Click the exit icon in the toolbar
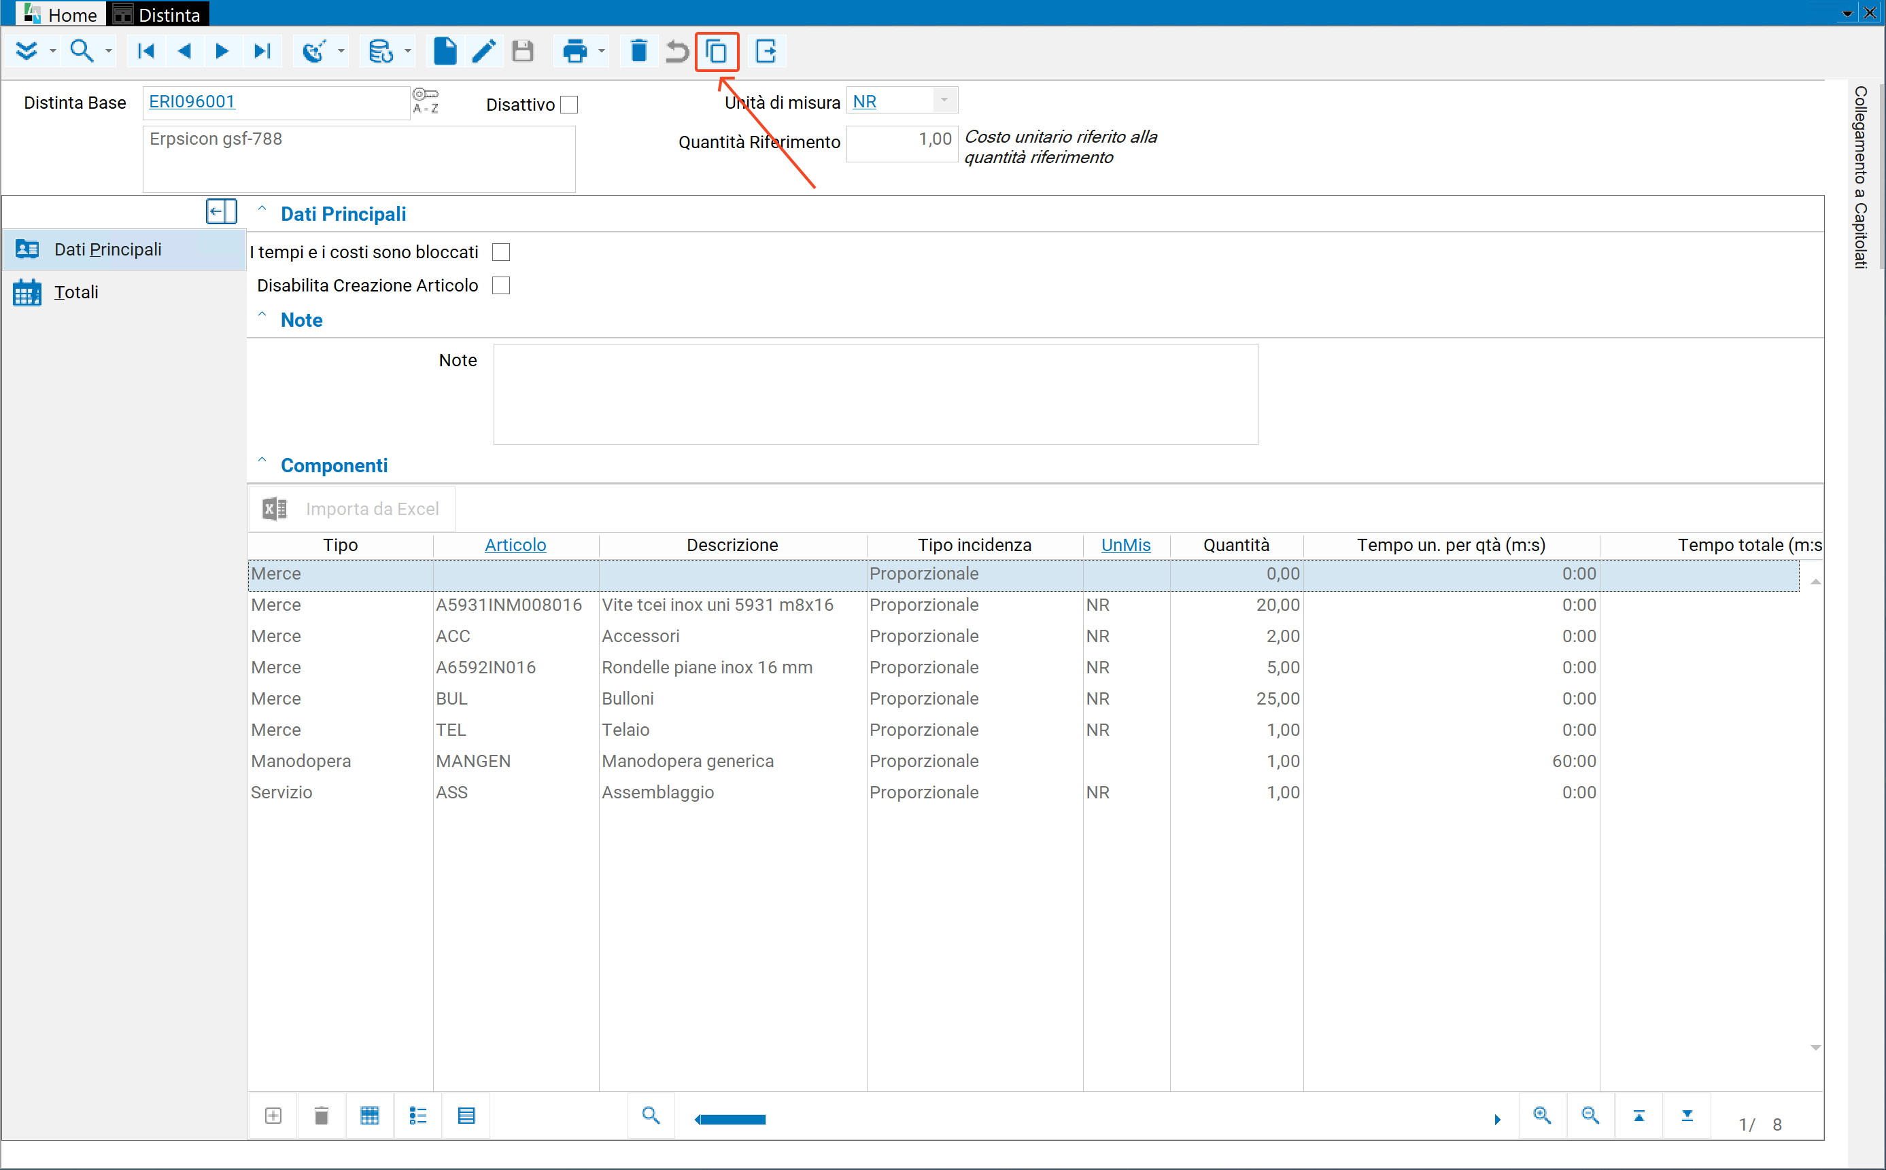 click(766, 51)
